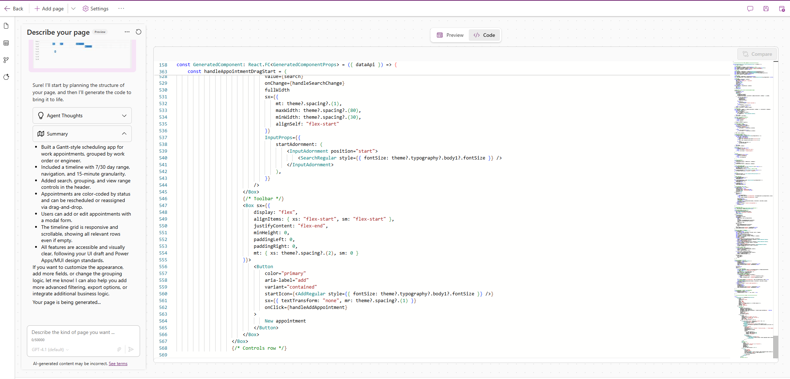The image size is (790, 379).
Task: Open the branch-shaped icon in left sidebar
Action: 6,60
